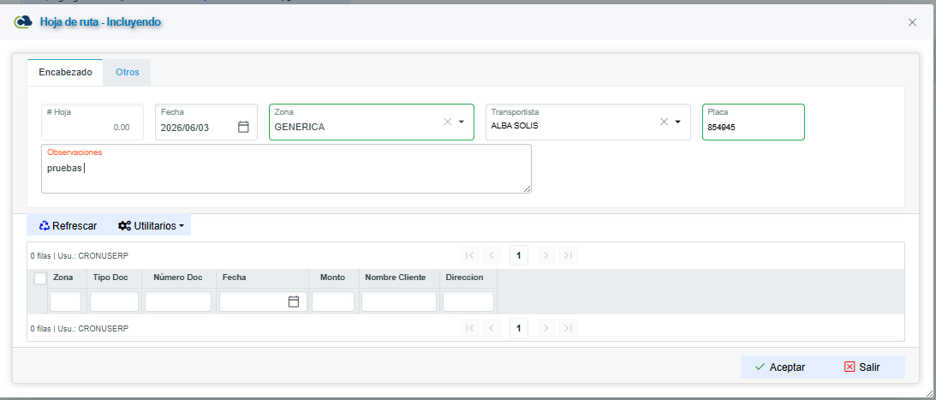This screenshot has height=400, width=936.
Task: Go to next page in bottom pager
Action: (546, 328)
